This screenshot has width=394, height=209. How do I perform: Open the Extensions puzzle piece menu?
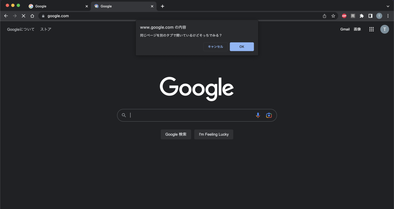click(x=362, y=16)
